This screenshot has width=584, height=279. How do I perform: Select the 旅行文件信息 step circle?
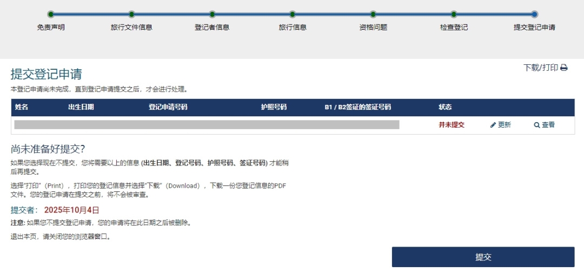pos(131,15)
